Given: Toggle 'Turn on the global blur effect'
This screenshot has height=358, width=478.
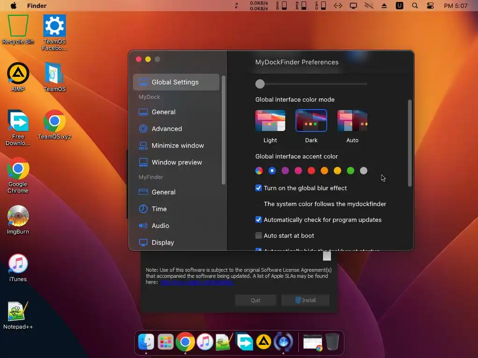Looking at the screenshot, I should [x=259, y=188].
